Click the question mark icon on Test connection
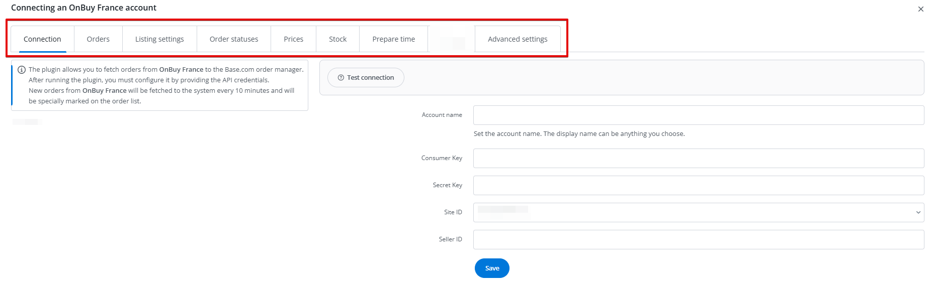The image size is (935, 288). pos(341,78)
